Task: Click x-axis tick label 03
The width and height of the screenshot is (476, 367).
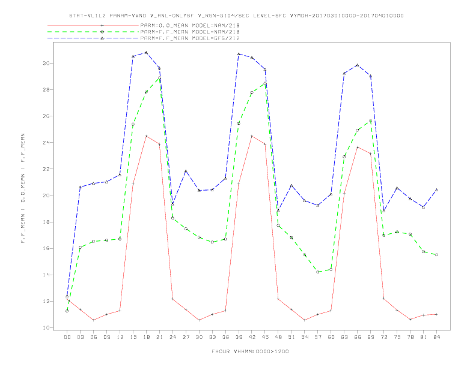Action: (x=80, y=337)
